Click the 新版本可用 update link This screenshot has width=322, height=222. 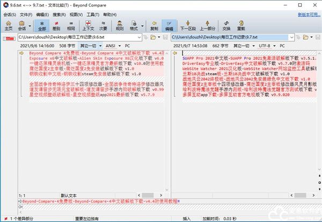[309, 15]
